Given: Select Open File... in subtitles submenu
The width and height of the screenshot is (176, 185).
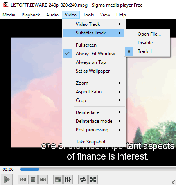Looking at the screenshot, I should pyautogui.click(x=147, y=34).
